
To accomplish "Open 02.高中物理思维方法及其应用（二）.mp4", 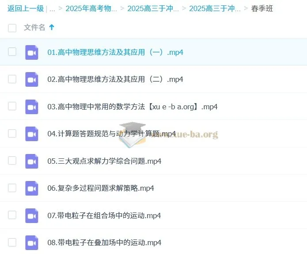I will tap(115, 80).
